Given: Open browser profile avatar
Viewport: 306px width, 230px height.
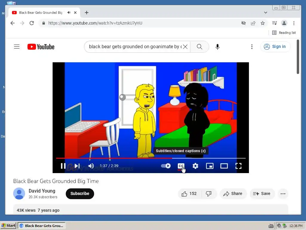Looking at the screenshot, I should [x=284, y=23].
